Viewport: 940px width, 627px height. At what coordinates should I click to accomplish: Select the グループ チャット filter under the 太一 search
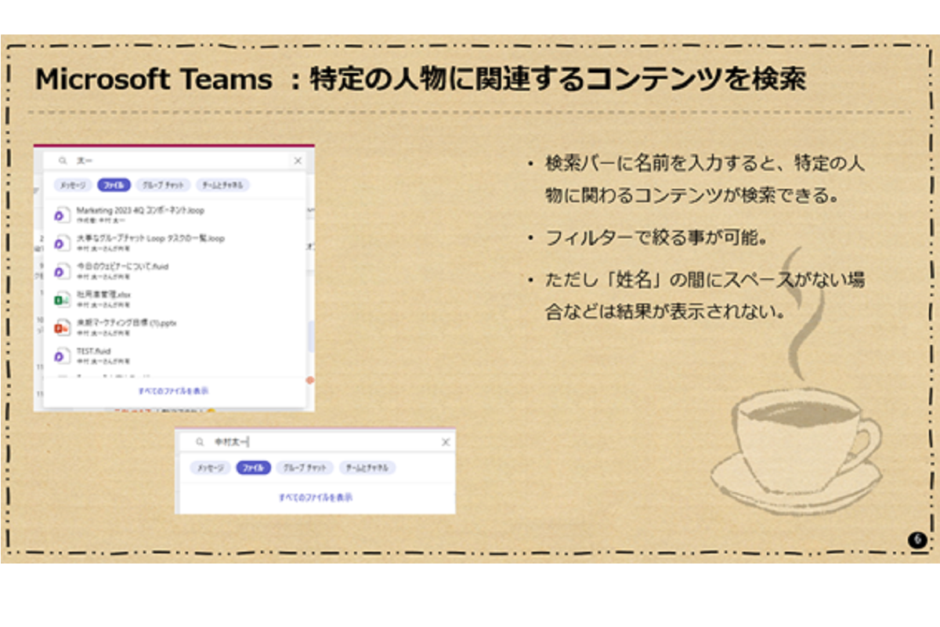pyautogui.click(x=164, y=185)
